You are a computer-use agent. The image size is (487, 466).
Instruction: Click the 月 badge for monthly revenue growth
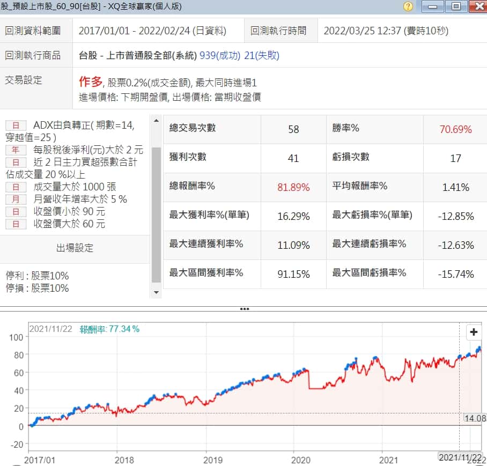tap(16, 199)
